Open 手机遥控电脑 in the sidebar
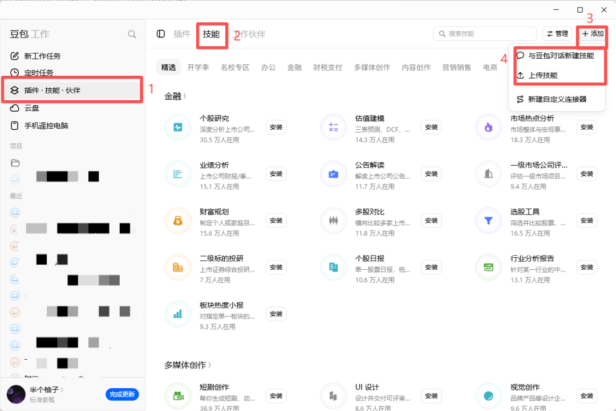The height and width of the screenshot is (411, 616). coord(72,125)
